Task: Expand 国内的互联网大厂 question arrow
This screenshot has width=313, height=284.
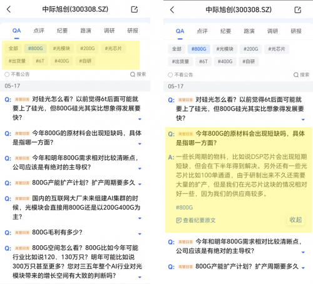Action: (x=140, y=218)
